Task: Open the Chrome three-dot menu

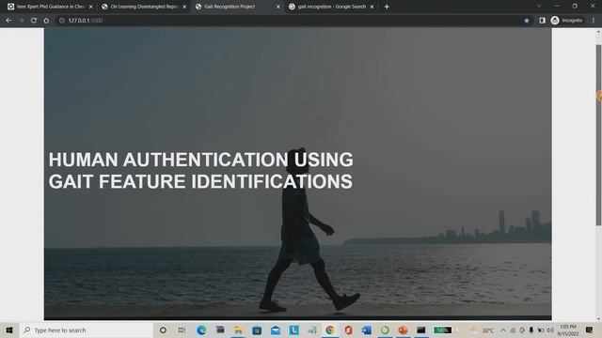Action: point(594,21)
